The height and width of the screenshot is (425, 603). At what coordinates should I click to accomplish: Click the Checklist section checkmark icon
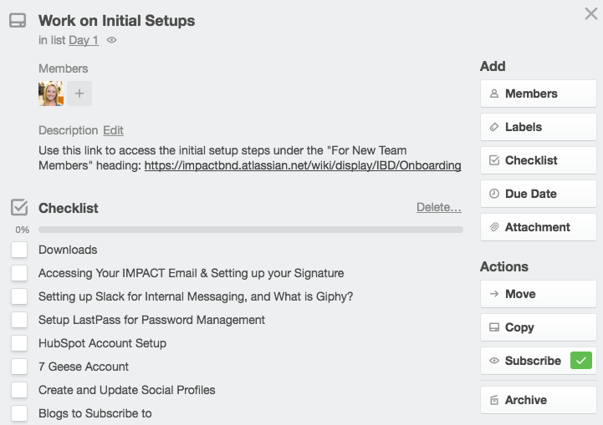[19, 207]
